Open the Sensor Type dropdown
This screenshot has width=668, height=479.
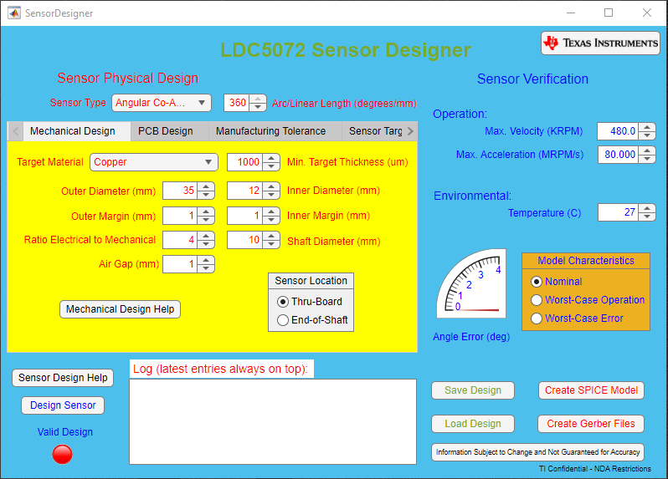click(162, 103)
